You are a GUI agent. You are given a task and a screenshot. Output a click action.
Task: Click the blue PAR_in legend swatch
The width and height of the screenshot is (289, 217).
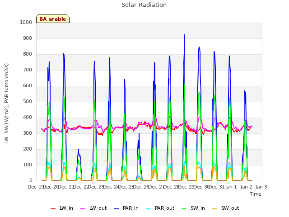[x=116, y=209]
